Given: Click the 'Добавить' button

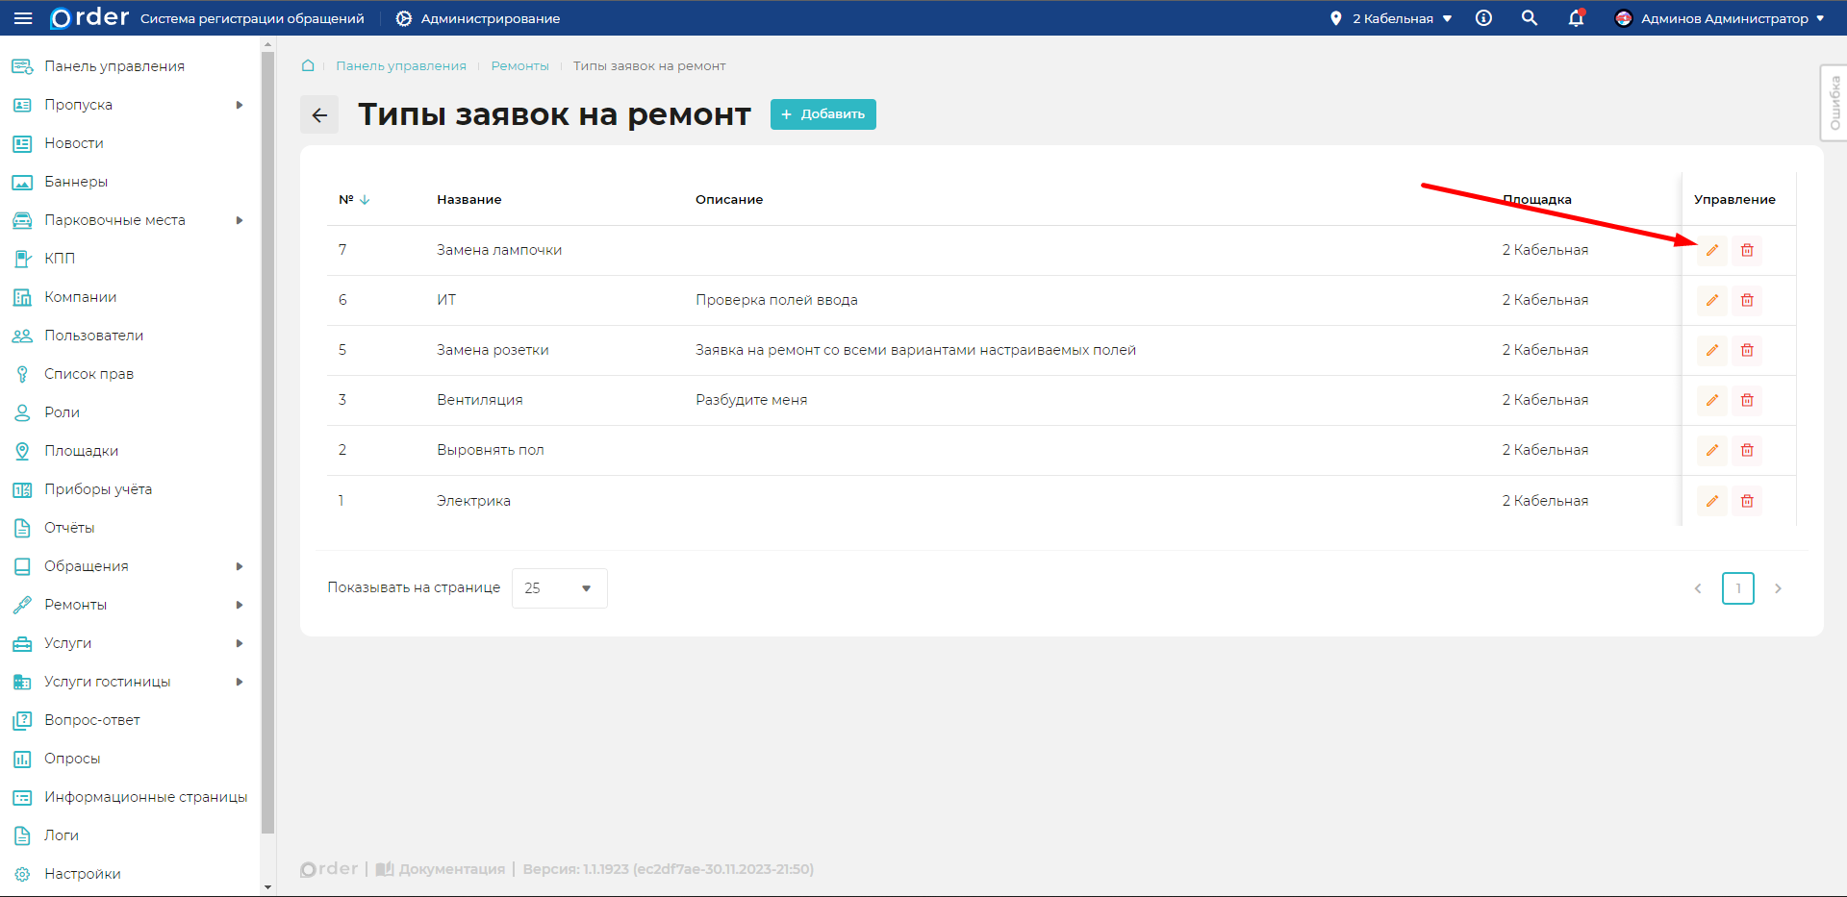Looking at the screenshot, I should click(822, 114).
